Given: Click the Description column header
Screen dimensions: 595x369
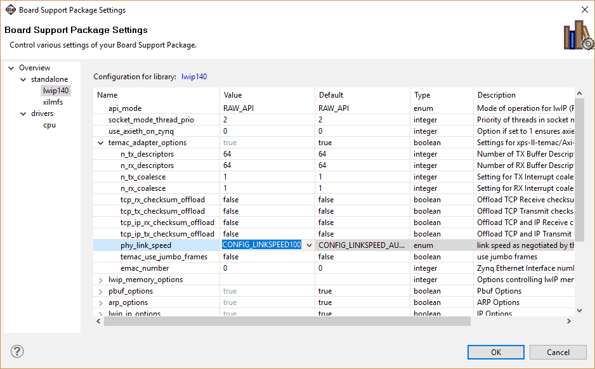Looking at the screenshot, I should tap(496, 95).
